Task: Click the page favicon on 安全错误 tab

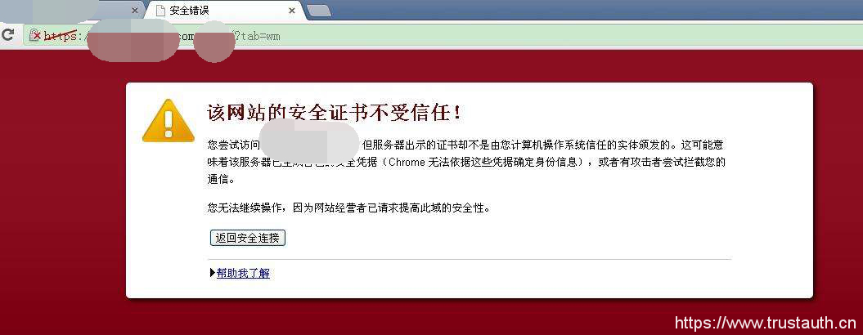Action: [x=160, y=11]
